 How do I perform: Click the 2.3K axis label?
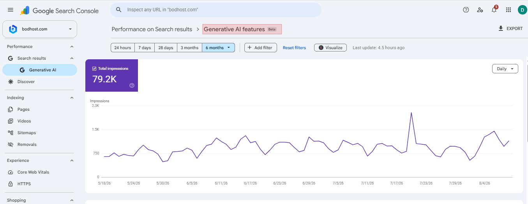point(95,106)
